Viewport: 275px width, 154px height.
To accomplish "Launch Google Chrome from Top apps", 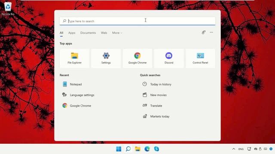I will pyautogui.click(x=137, y=58).
